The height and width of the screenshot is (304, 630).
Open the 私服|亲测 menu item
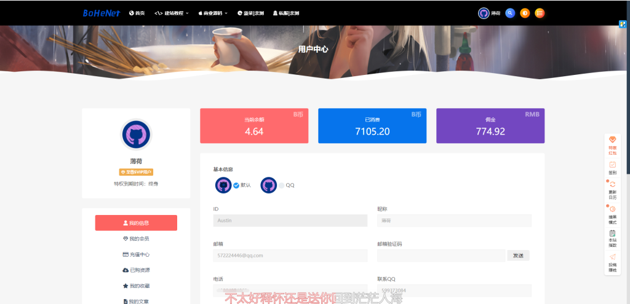tap(286, 14)
